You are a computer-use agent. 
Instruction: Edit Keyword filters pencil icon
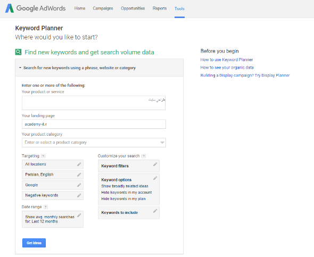tap(155, 164)
